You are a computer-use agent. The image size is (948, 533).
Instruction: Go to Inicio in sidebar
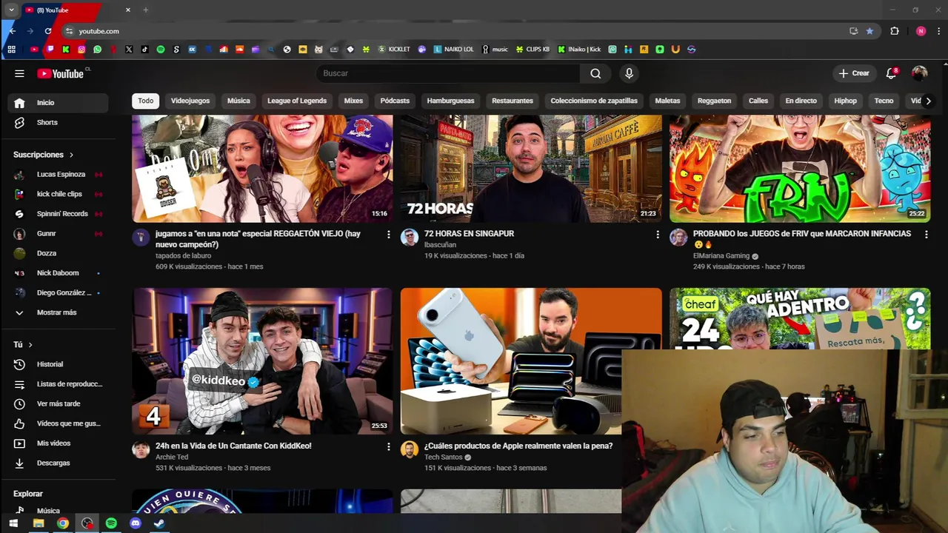coord(58,103)
